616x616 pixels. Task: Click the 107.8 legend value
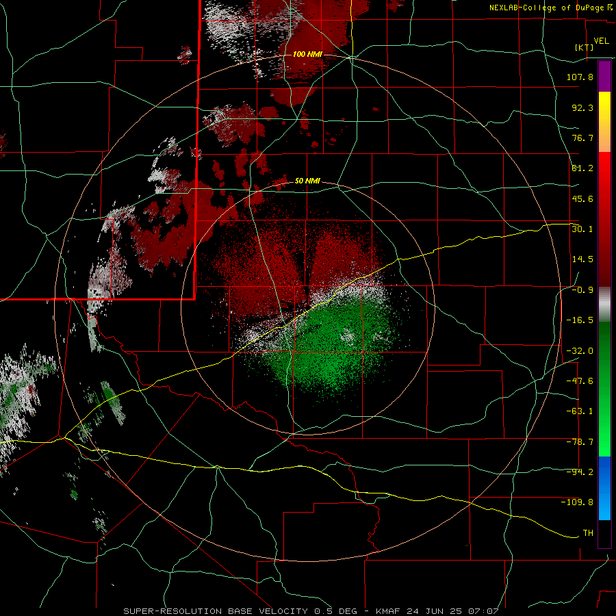(580, 77)
